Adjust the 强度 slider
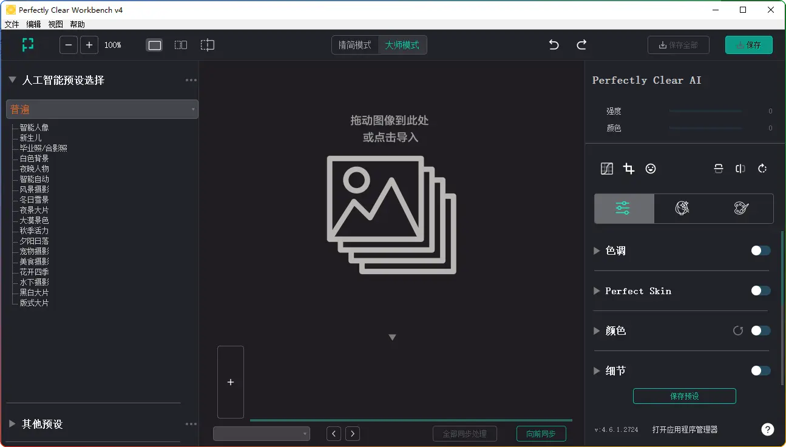This screenshot has width=786, height=447. pos(705,111)
